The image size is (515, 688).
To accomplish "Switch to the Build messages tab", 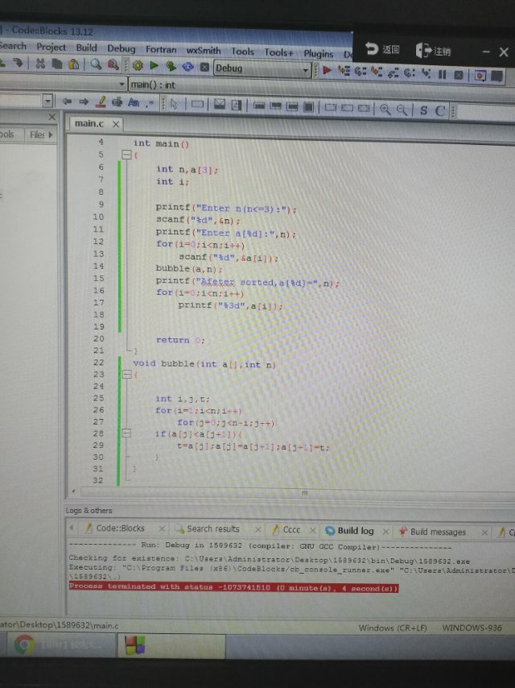I will (438, 533).
